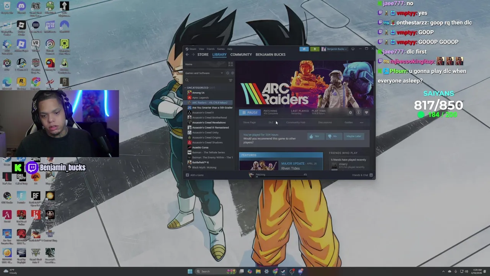Select ARC Raiders downloading entry
The width and height of the screenshot is (490, 276).
pos(209,103)
